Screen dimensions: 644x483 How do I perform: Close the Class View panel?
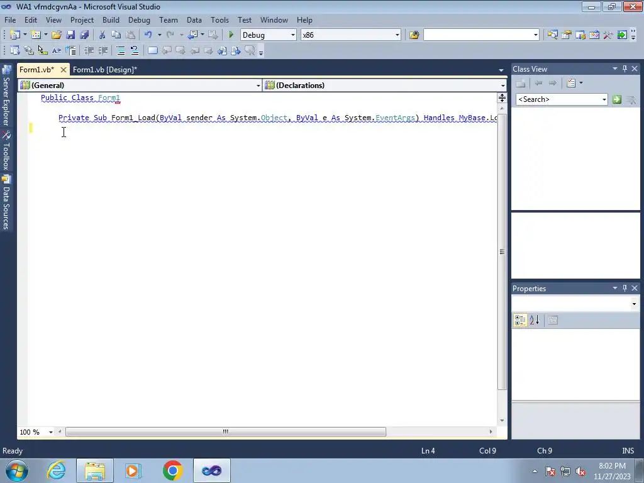pos(635,69)
